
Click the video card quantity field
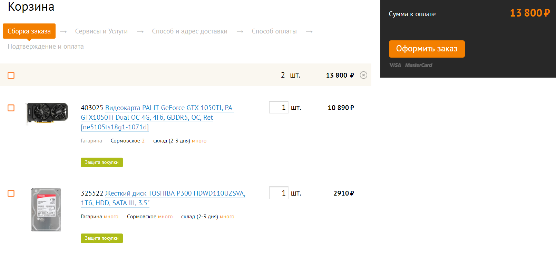[x=279, y=107]
